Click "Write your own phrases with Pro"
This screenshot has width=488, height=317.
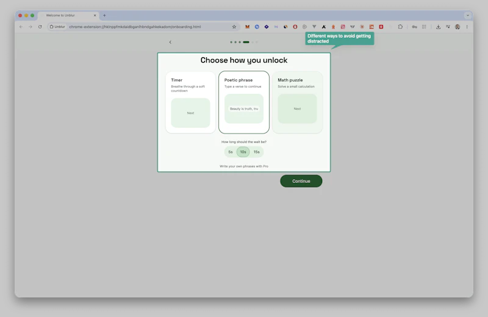point(244,166)
